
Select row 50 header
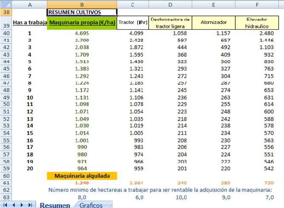[6, 104]
